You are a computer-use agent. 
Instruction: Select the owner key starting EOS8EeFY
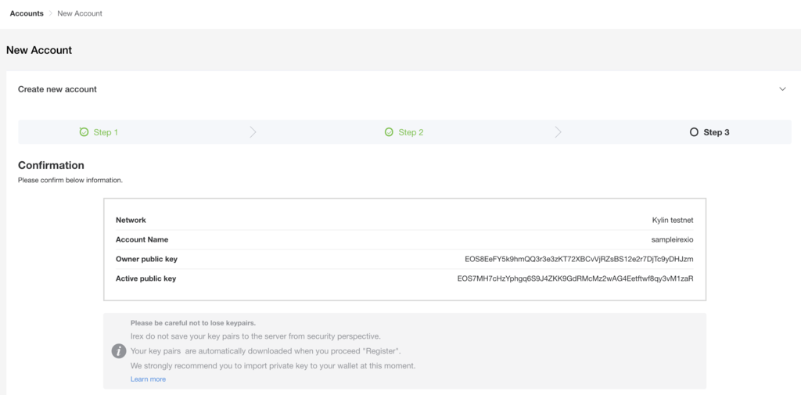tap(579, 259)
